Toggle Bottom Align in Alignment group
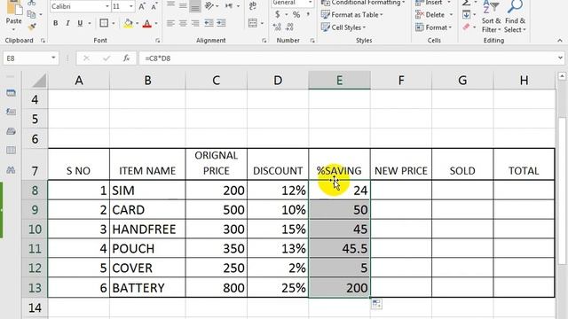The image size is (568, 319). [195, 6]
